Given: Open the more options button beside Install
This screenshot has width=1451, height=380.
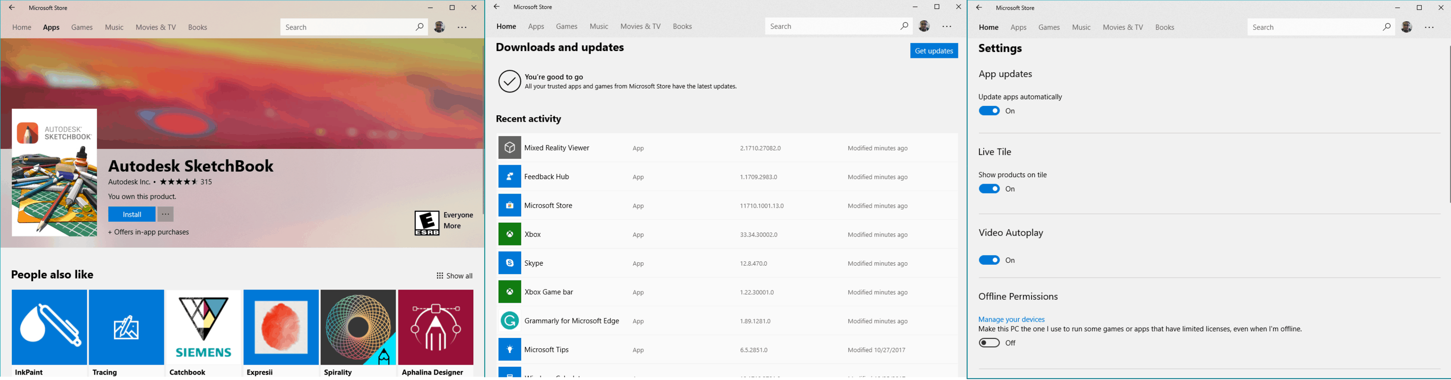Looking at the screenshot, I should [166, 214].
